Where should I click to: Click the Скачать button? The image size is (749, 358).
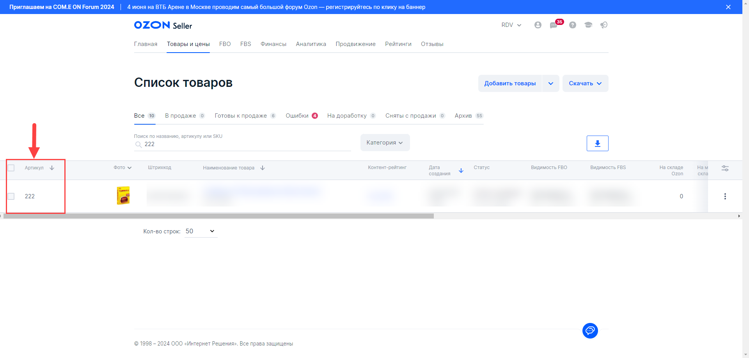pyautogui.click(x=585, y=83)
